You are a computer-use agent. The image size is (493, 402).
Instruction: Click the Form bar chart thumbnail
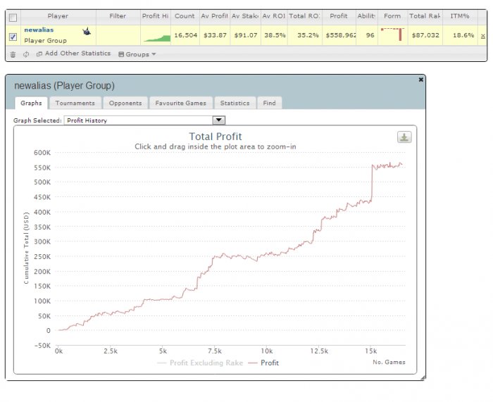pyautogui.click(x=392, y=34)
